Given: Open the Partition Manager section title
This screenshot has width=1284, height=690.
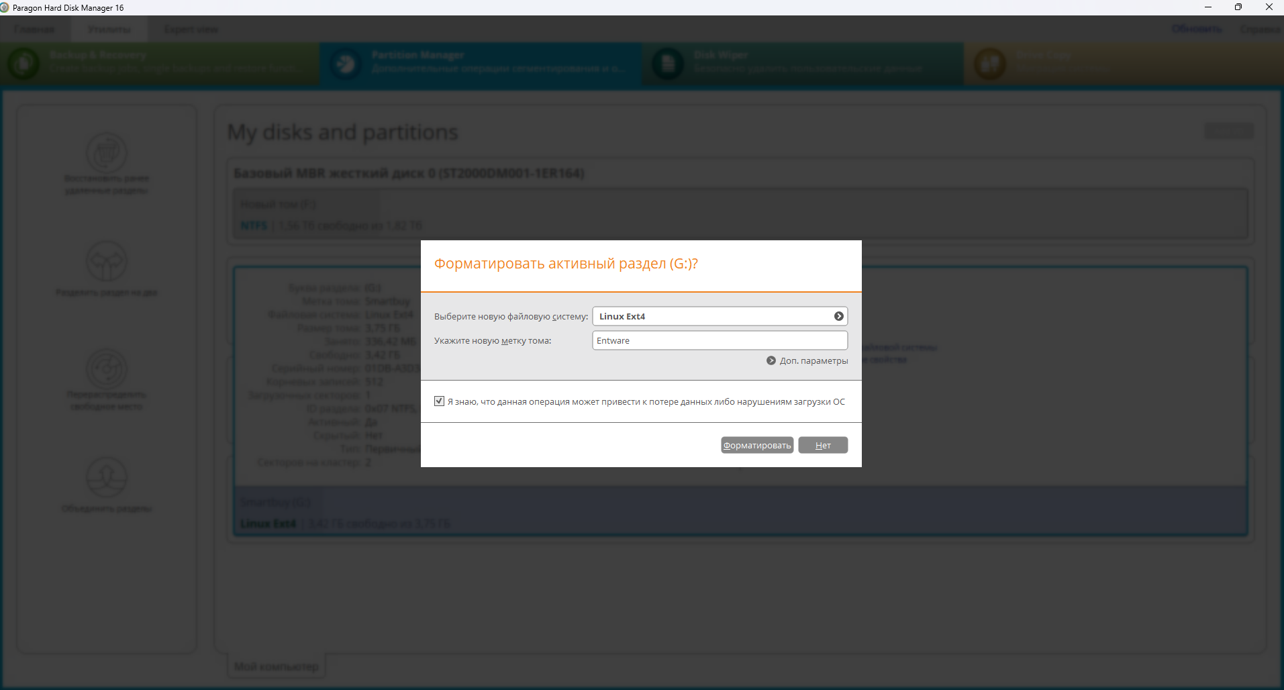Looking at the screenshot, I should [417, 55].
